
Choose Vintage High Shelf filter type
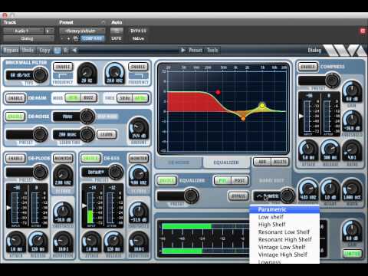click(284, 255)
